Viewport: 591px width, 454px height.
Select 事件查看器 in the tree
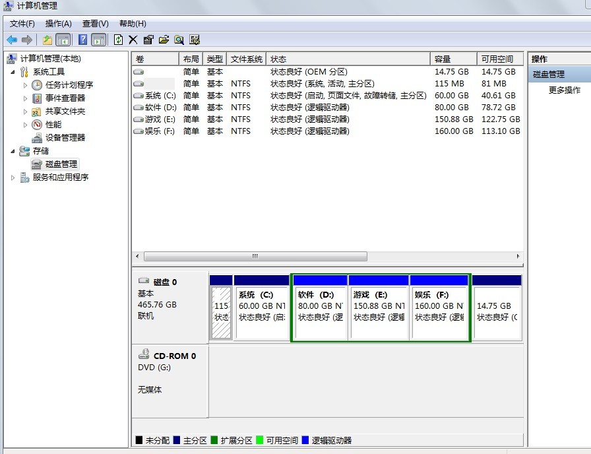[x=65, y=98]
